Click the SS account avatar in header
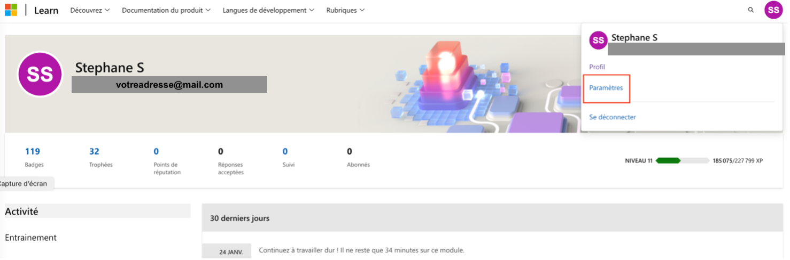790x260 pixels. point(773,10)
